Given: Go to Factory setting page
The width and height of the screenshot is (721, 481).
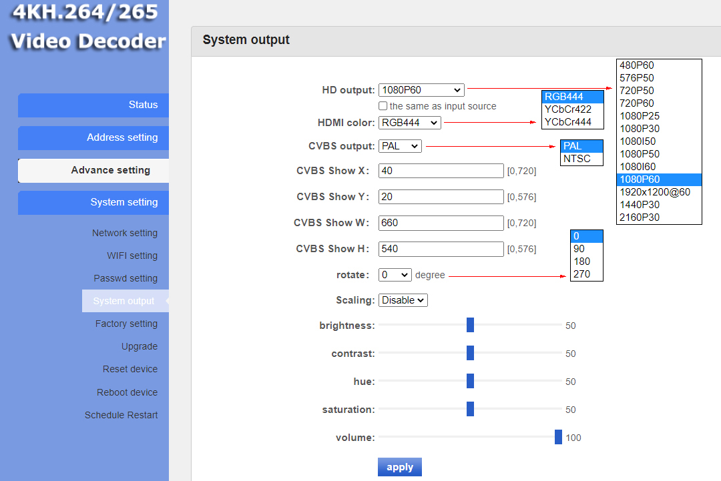Looking at the screenshot, I should point(126,324).
